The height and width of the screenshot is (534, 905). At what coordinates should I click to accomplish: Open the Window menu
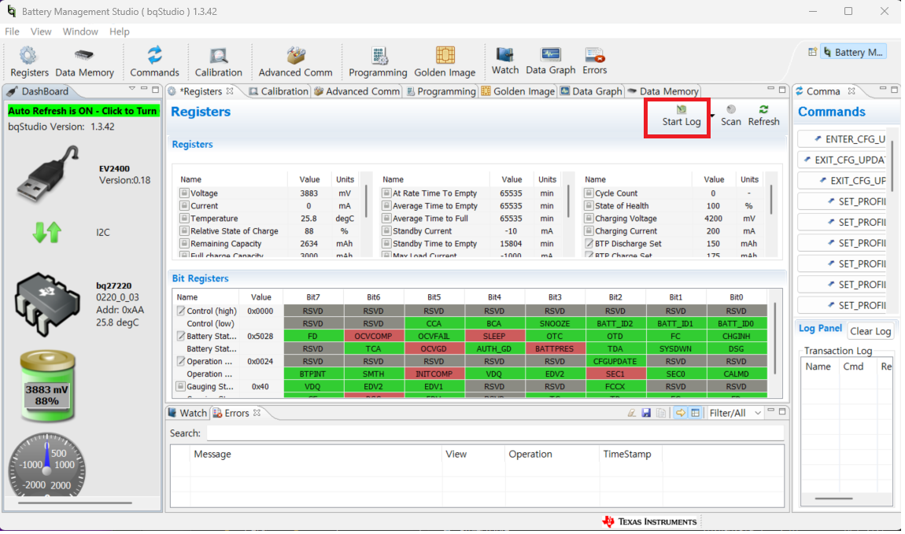[80, 31]
